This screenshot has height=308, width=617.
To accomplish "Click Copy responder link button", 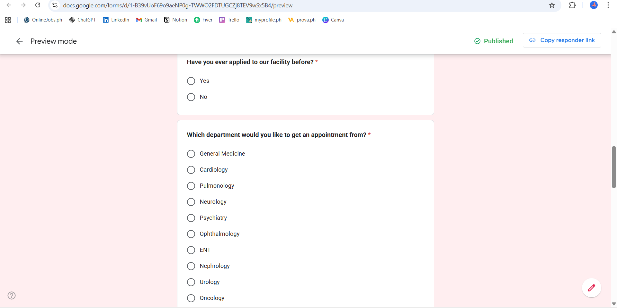I will click(x=562, y=40).
